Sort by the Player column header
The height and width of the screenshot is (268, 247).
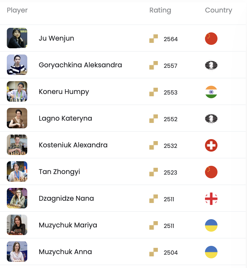pos(17,10)
